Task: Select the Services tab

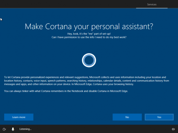Action: 152,5
